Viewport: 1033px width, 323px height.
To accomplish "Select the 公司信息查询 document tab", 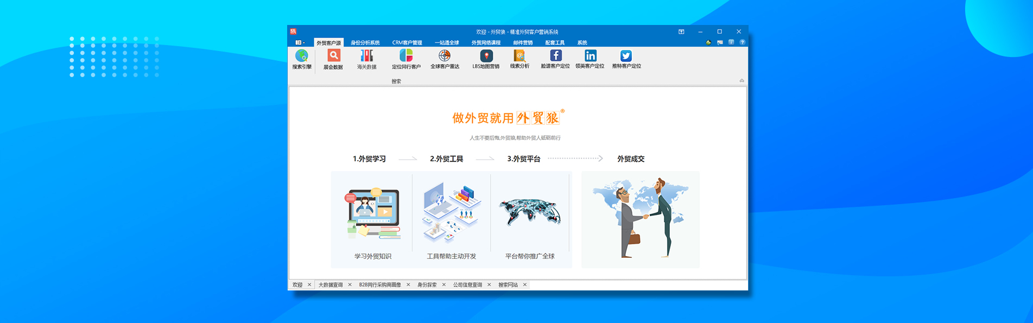I will click(x=467, y=285).
